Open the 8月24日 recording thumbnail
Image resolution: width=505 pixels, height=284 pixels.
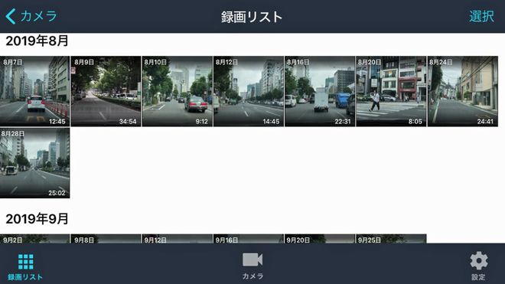point(463,91)
